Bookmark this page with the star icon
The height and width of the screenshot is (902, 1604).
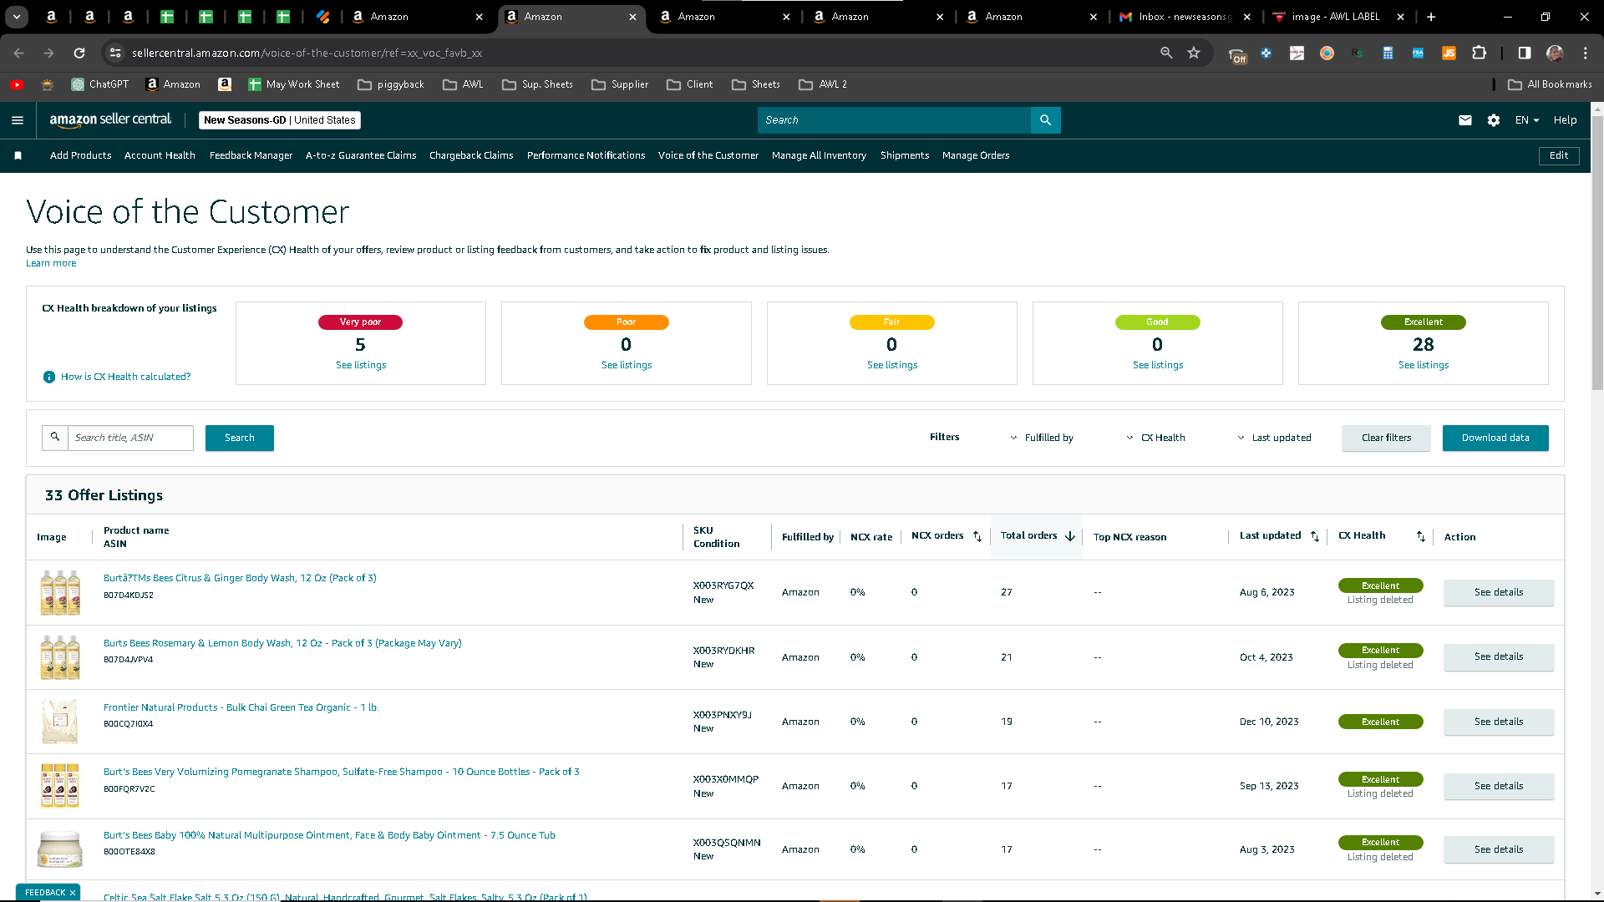(1194, 53)
